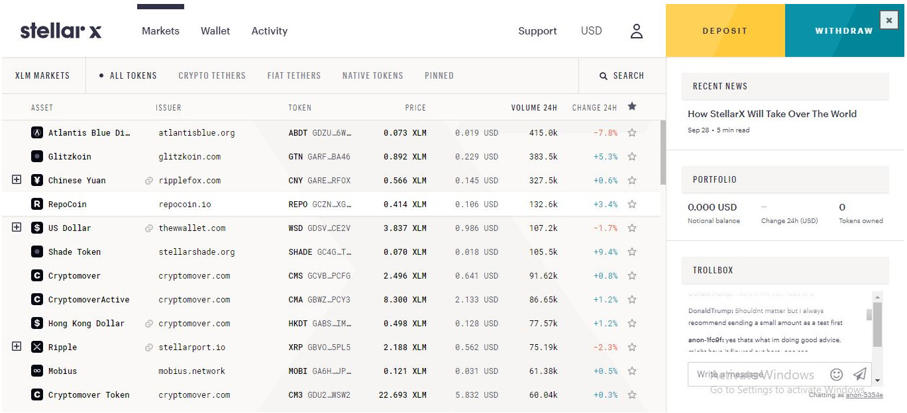This screenshot has height=413, width=907.
Task: Click the Ripple token icon
Action: [37, 347]
